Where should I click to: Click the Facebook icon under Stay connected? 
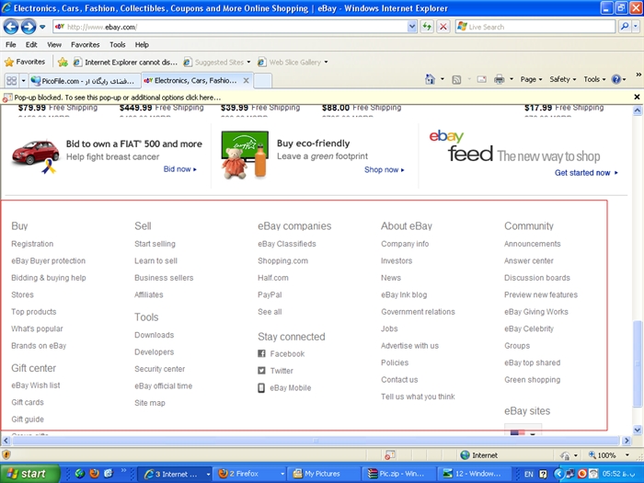(261, 353)
